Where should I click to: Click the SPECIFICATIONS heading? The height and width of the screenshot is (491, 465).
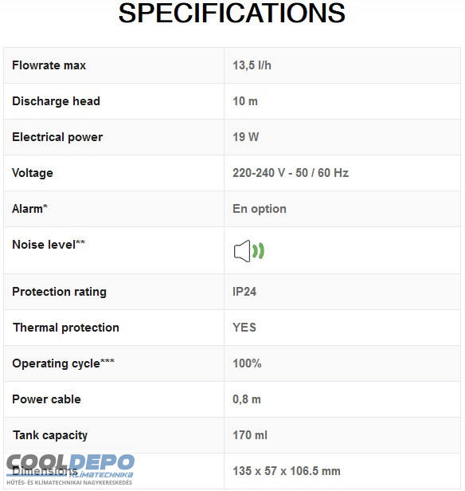[x=232, y=13]
